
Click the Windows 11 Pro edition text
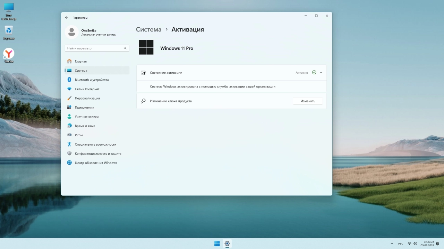click(x=177, y=48)
